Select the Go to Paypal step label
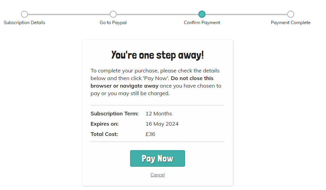The height and width of the screenshot is (190, 326). coord(113,23)
